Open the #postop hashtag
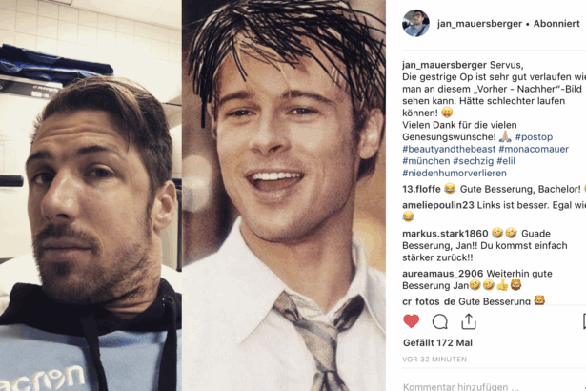The image size is (586, 391). 534,137
